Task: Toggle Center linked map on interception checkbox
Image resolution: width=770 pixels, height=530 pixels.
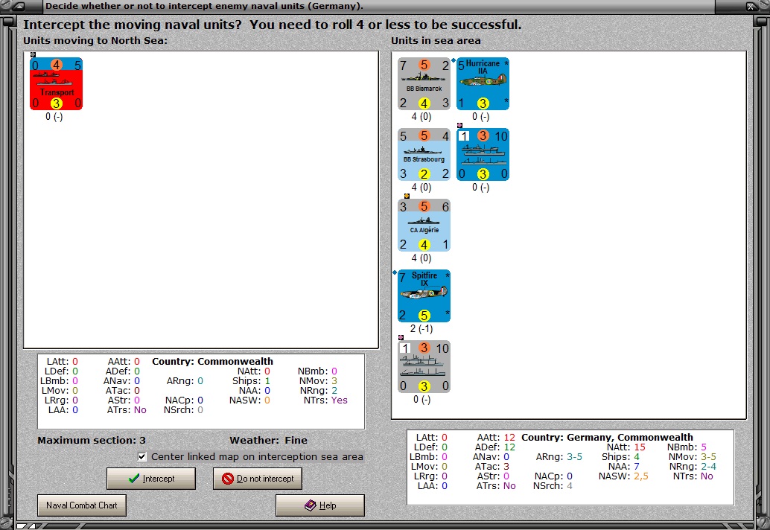Action: [x=142, y=456]
